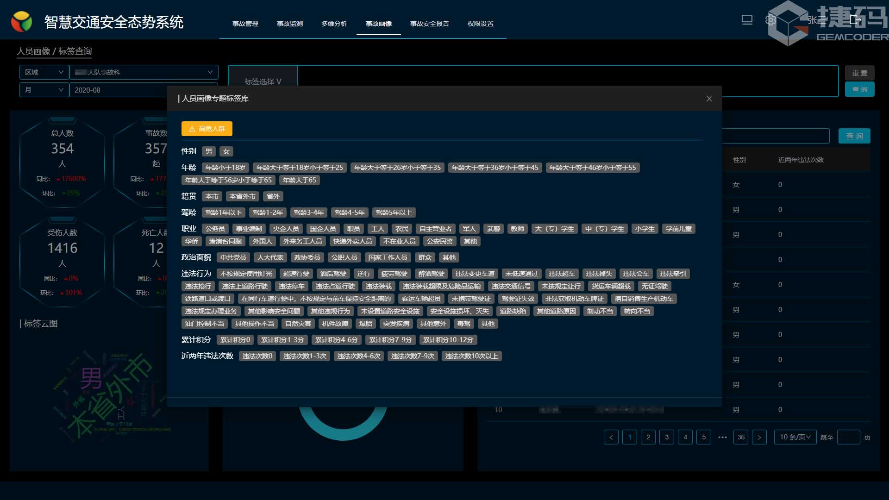Open the settings gear icon
889x500 pixels.
click(x=770, y=20)
